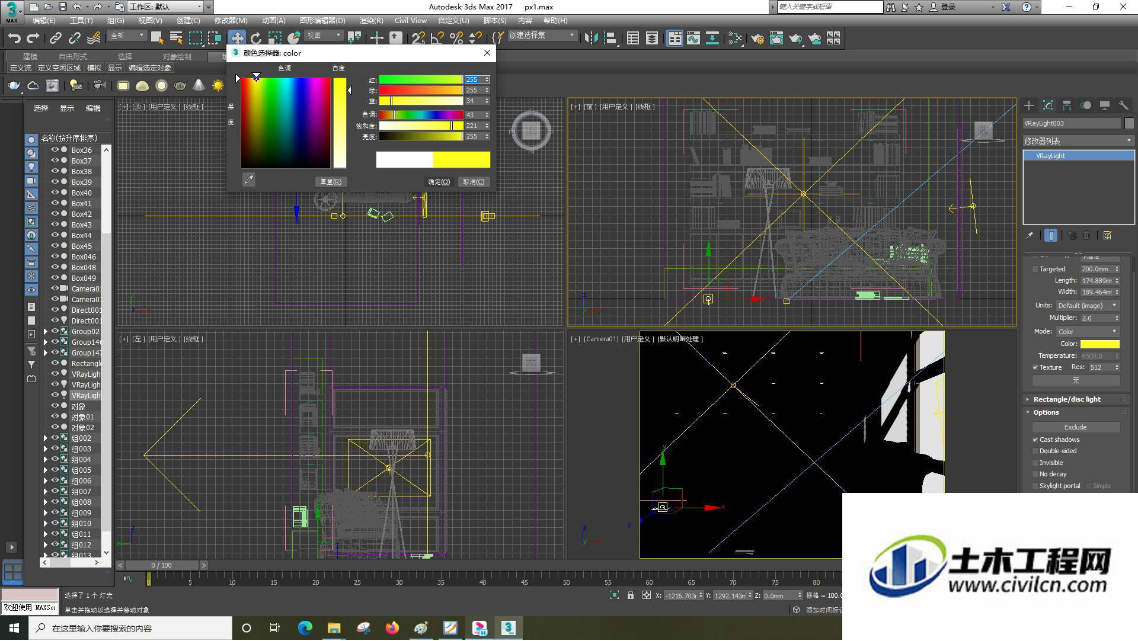Image resolution: width=1138 pixels, height=641 pixels.
Task: Toggle the Percent Snap icon
Action: click(456, 38)
